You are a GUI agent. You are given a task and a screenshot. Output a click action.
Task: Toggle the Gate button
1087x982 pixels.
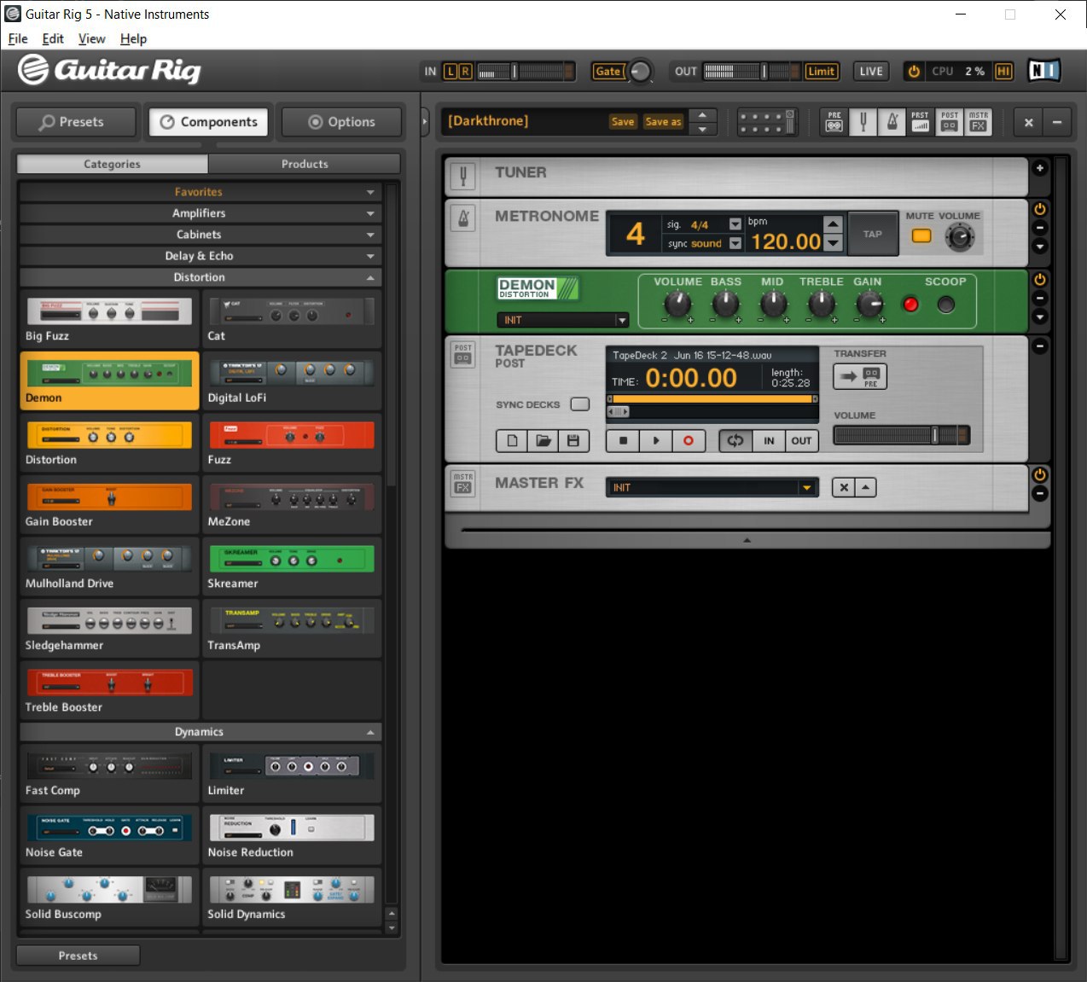[x=607, y=71]
